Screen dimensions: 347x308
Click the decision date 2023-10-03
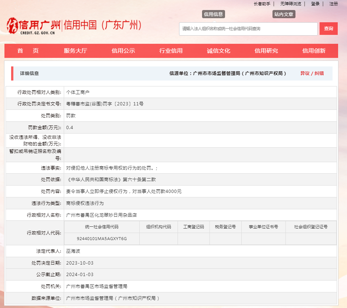click(80, 263)
